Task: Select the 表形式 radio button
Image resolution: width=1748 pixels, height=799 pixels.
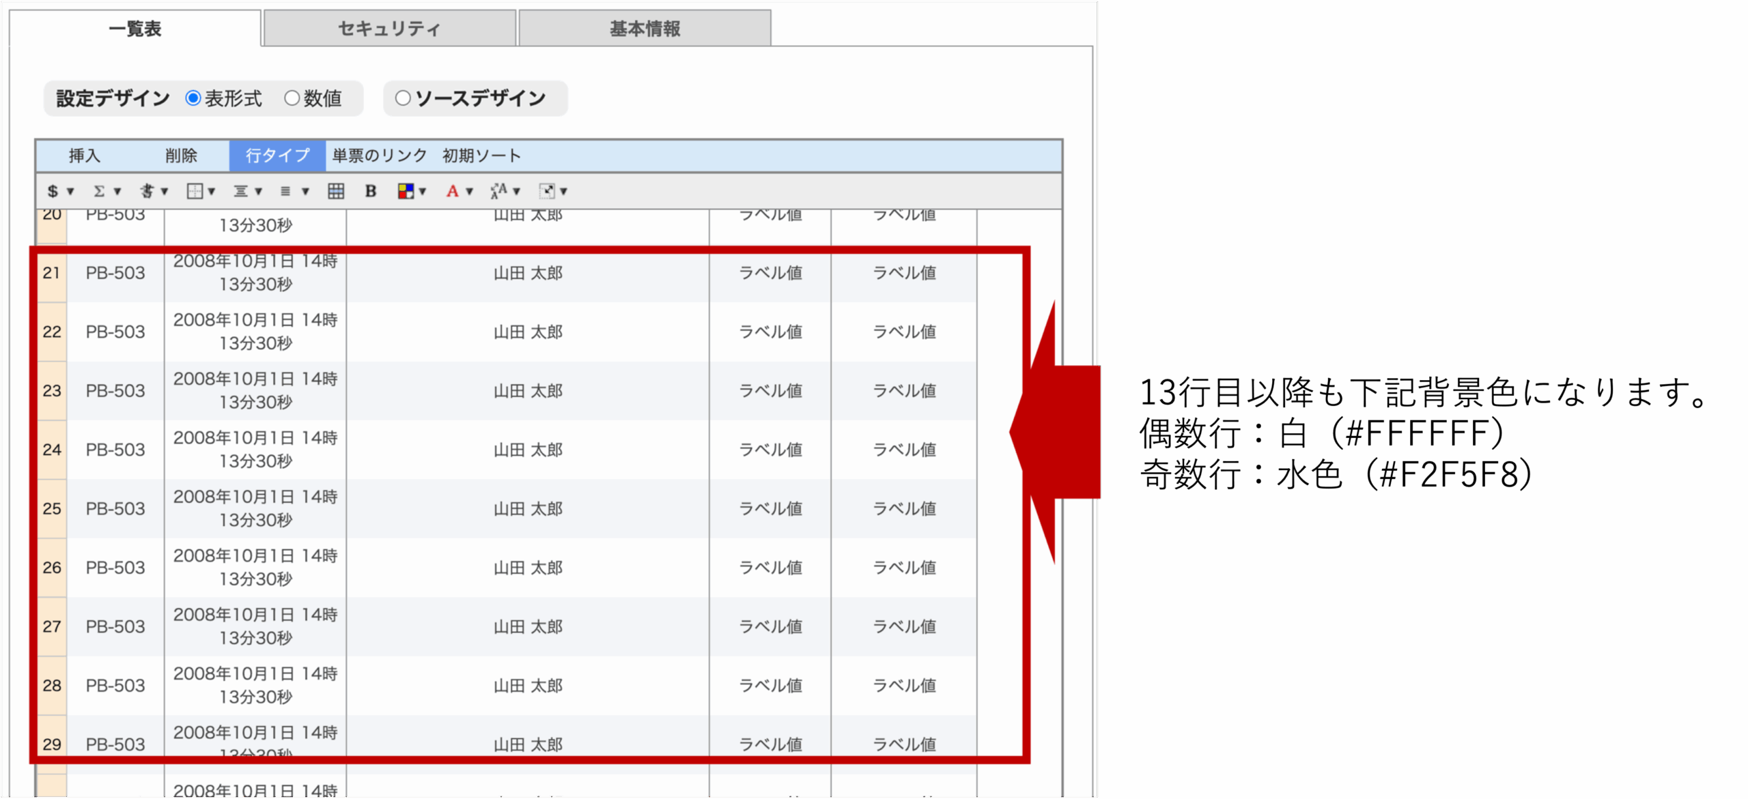Action: [193, 98]
